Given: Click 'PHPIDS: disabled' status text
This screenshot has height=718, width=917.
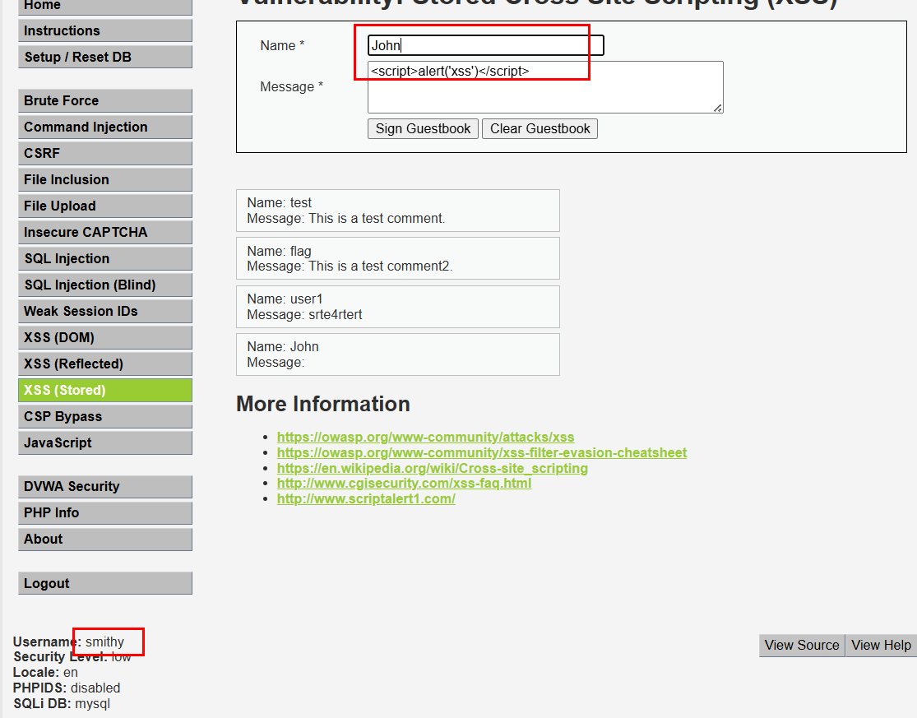Looking at the screenshot, I should click(x=67, y=688).
